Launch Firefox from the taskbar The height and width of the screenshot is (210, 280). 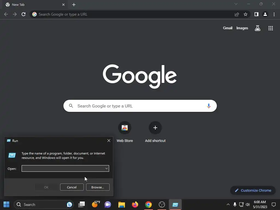click(x=135, y=205)
